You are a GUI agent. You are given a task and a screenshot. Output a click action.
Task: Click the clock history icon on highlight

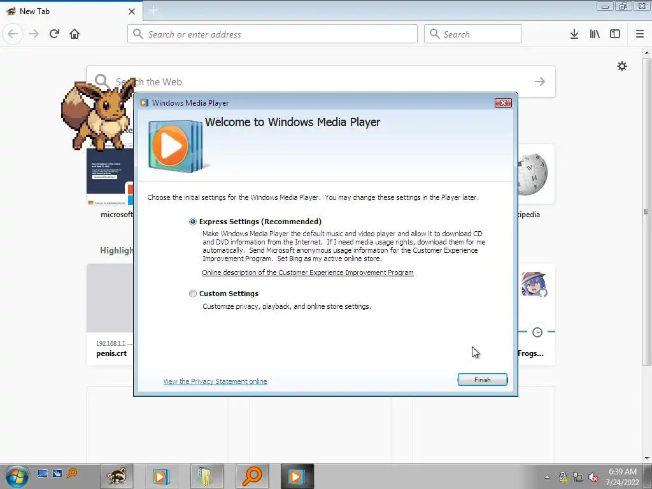pyautogui.click(x=537, y=332)
